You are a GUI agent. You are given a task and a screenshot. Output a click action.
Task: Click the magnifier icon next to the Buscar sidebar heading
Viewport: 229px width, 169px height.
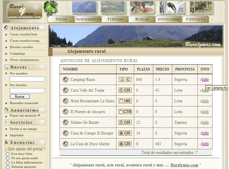6,67
